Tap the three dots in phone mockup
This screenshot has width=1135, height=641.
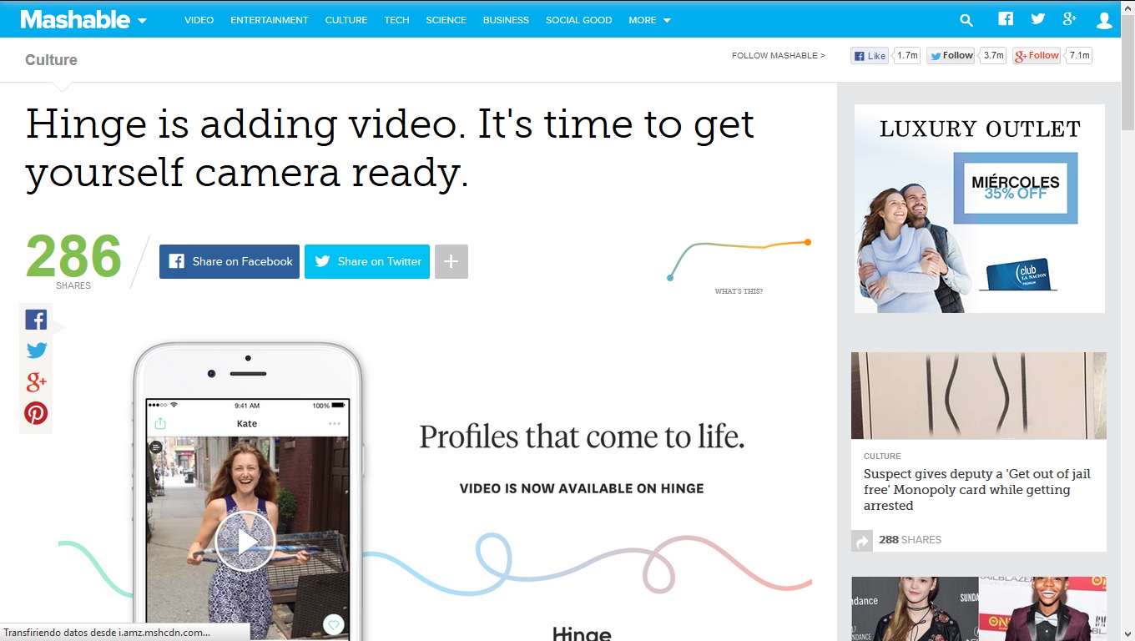point(335,423)
